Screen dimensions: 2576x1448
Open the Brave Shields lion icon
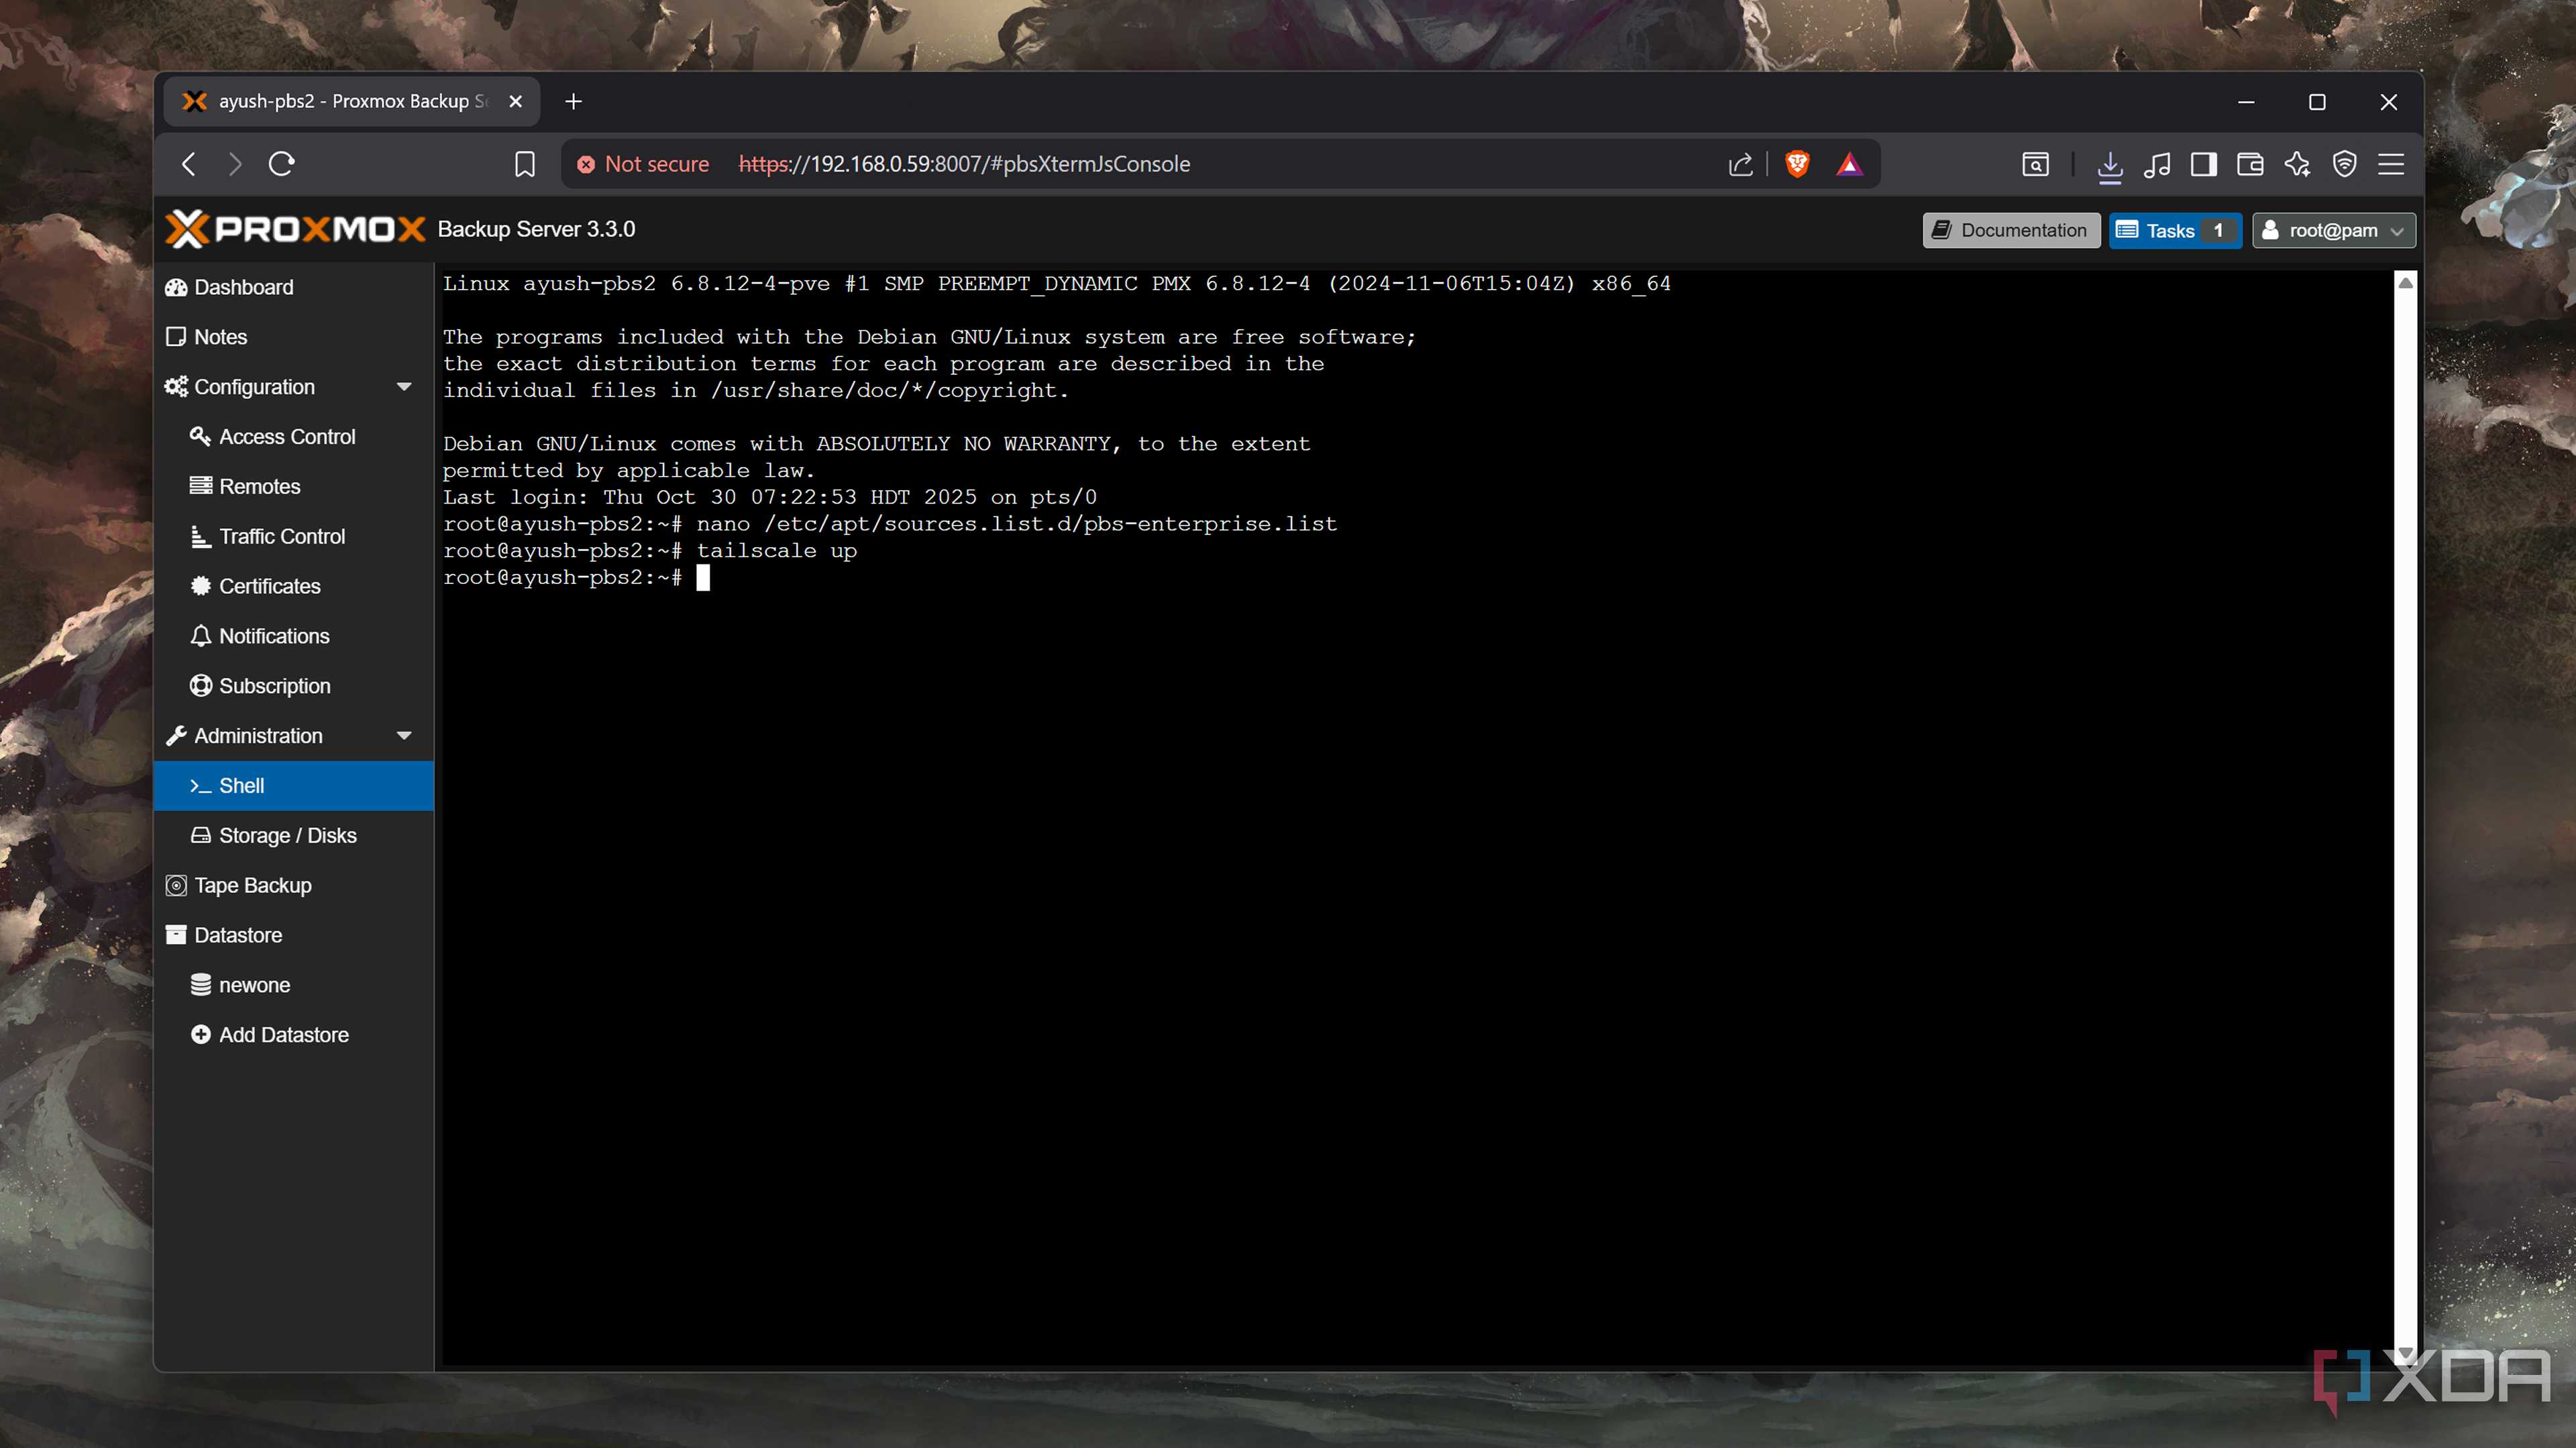click(x=1797, y=164)
